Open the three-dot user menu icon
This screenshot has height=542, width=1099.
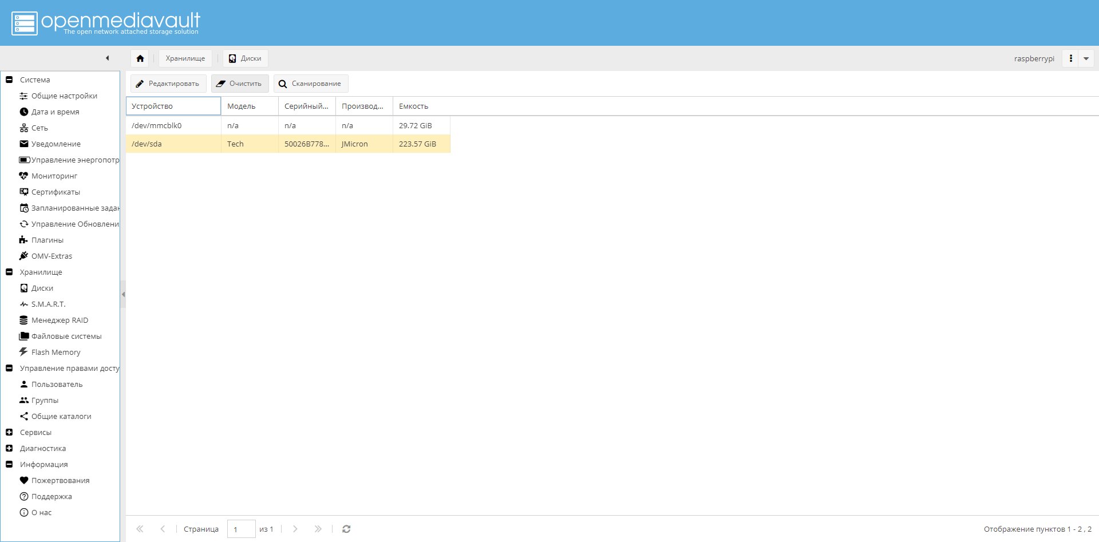(1070, 58)
